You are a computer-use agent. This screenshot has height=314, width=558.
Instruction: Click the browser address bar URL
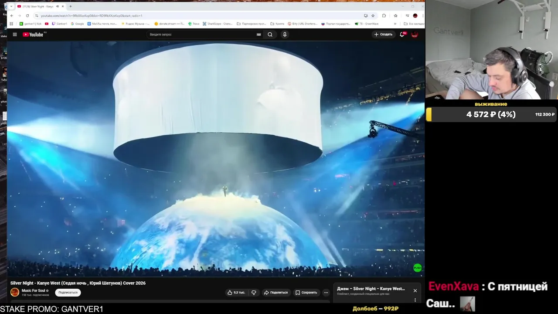[x=92, y=16]
